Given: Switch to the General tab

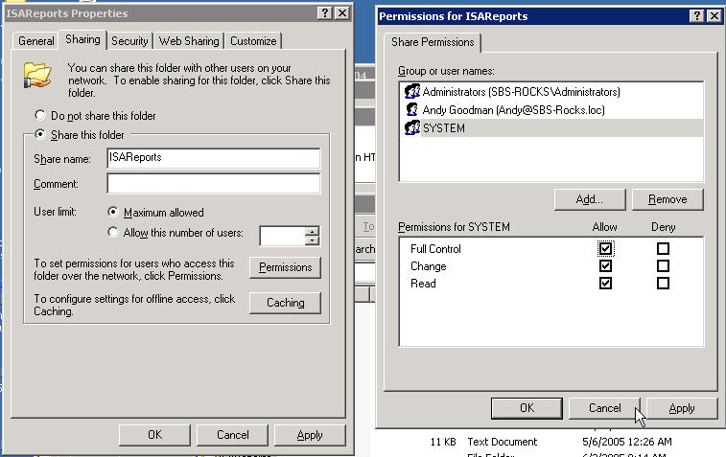Looking at the screenshot, I should (36, 41).
